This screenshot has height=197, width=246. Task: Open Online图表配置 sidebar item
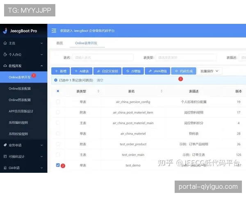point(23,100)
